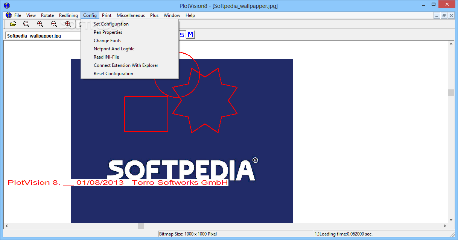Click the globe icon left of File
The image size is (458, 240).
pos(9,15)
